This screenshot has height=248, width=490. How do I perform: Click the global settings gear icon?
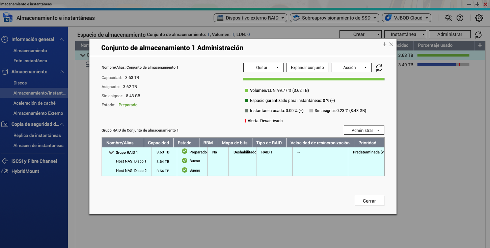tap(479, 18)
